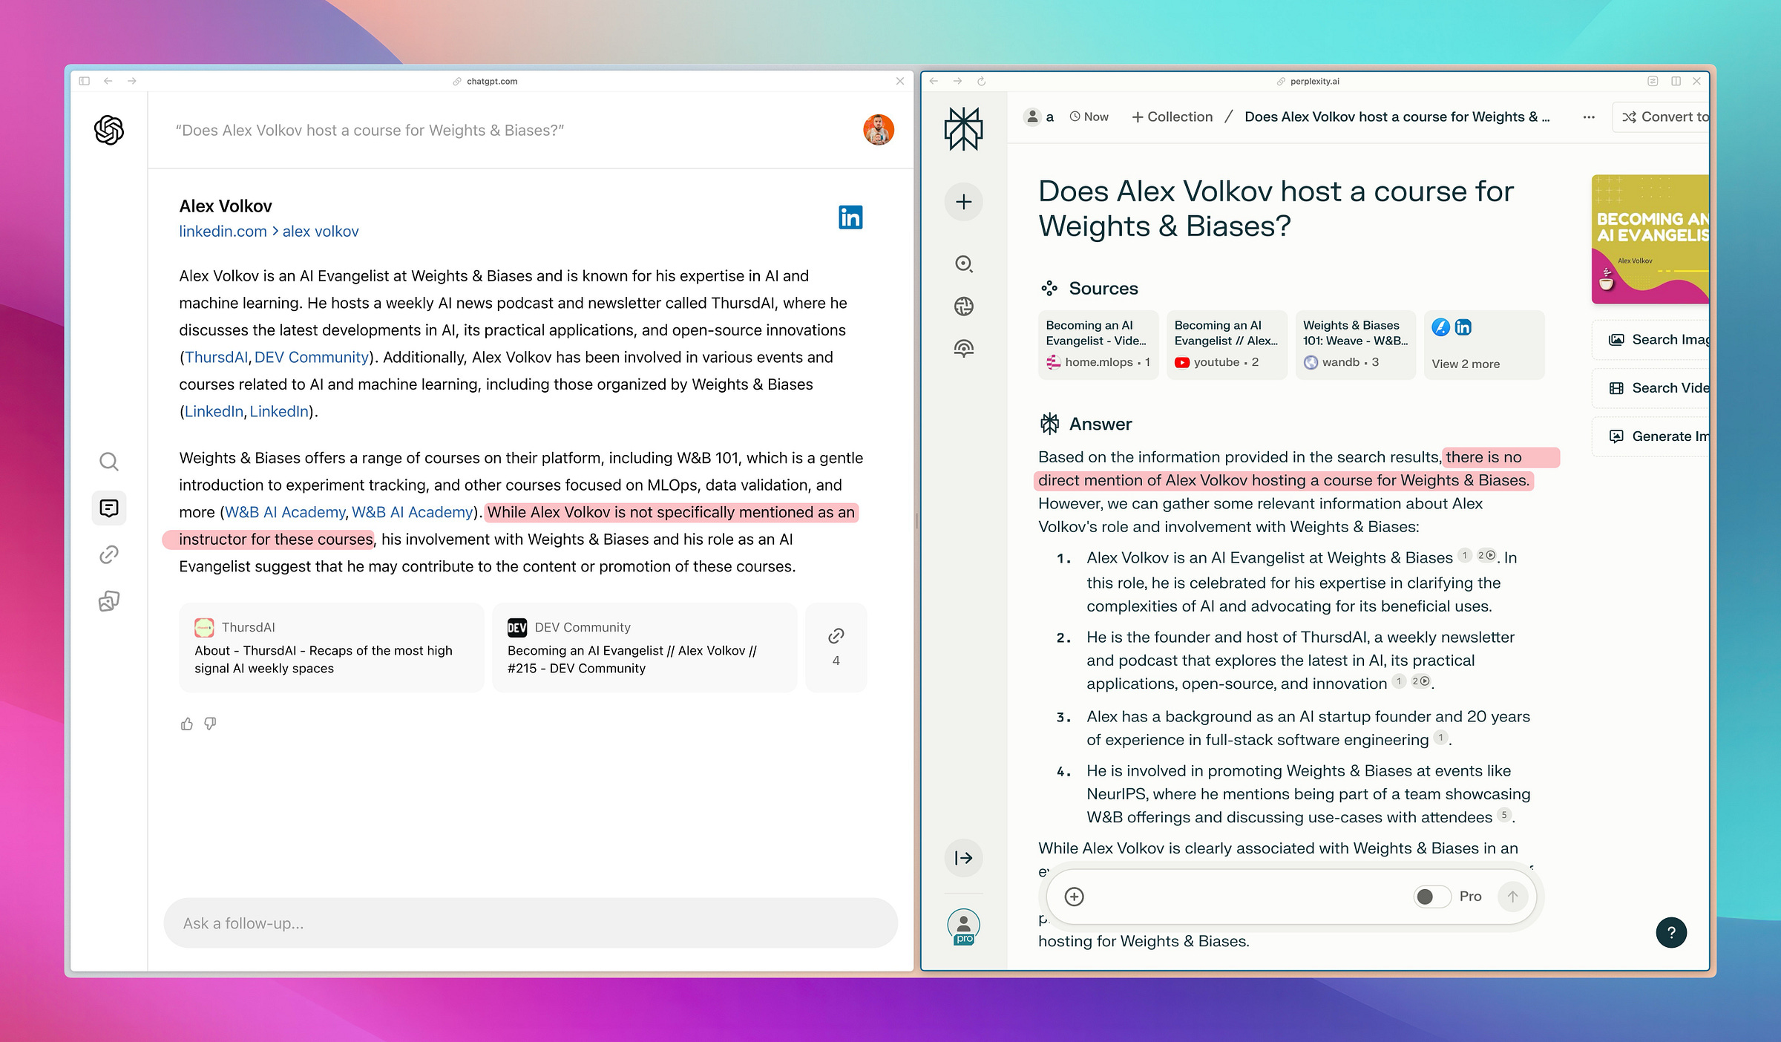Click the thumbs down icon under ChatGPT answer
This screenshot has height=1042, width=1781.
click(x=210, y=724)
